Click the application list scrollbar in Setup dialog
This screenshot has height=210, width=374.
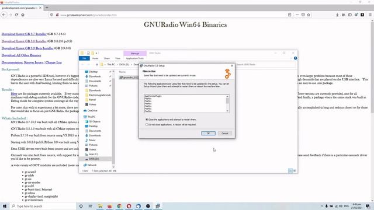click(227, 101)
